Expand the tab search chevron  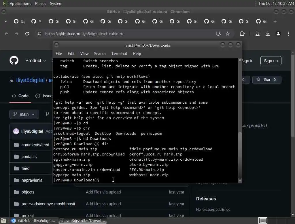tap(6, 21)
